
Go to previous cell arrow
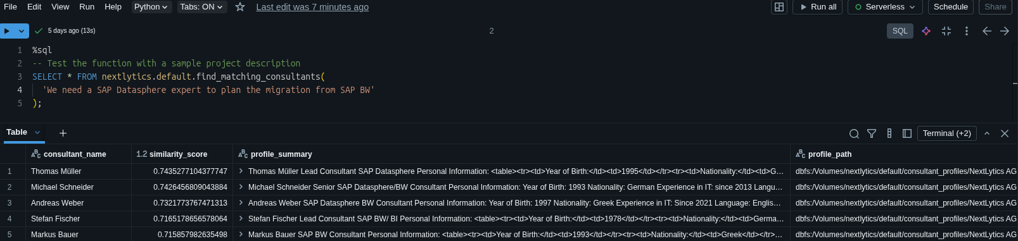coord(987,31)
